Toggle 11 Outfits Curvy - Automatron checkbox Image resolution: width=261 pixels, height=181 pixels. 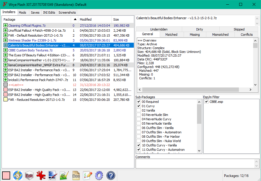pyautogui.click(x=139, y=150)
